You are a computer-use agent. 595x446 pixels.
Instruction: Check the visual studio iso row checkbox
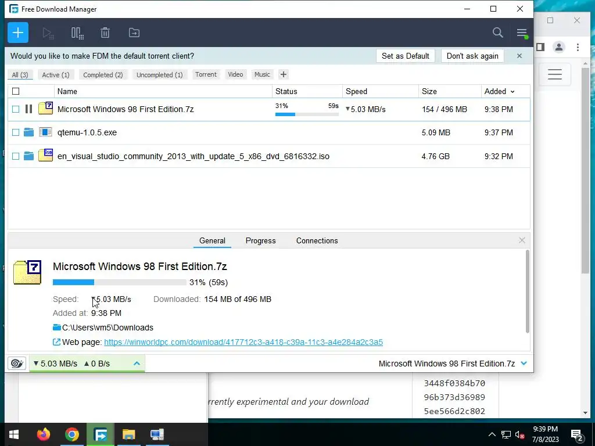pos(16,156)
